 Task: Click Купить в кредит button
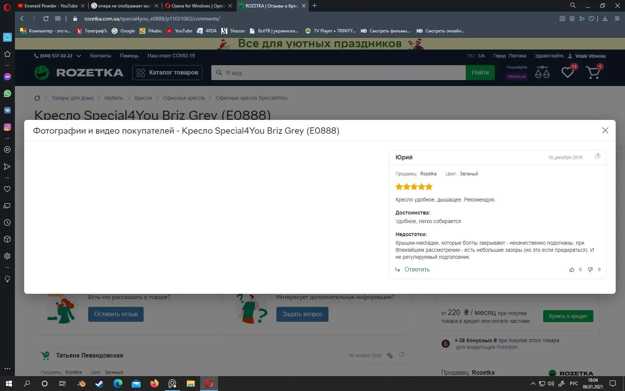(568, 316)
